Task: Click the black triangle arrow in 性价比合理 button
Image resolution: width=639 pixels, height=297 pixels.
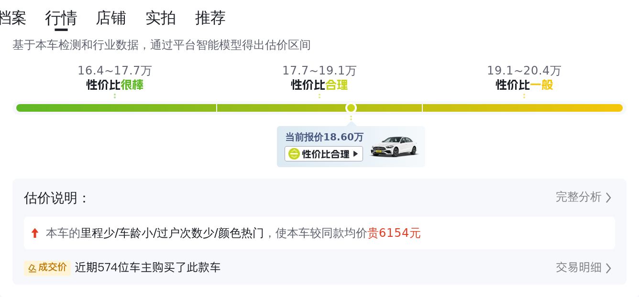Action: coord(355,154)
